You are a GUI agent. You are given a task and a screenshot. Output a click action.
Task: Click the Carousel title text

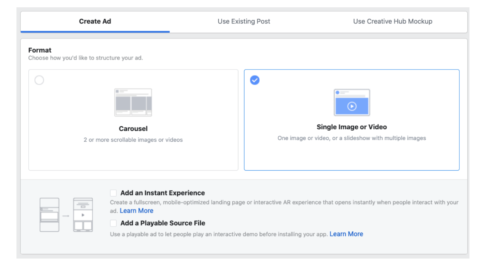[x=133, y=129]
